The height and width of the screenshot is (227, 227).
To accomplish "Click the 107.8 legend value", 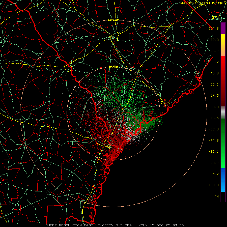I will 214,28.
